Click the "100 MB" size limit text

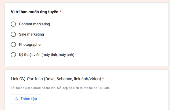pyautogui.click(x=104, y=88)
